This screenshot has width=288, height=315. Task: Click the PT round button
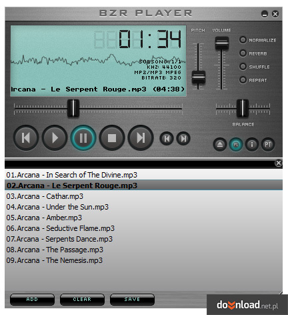point(268,145)
